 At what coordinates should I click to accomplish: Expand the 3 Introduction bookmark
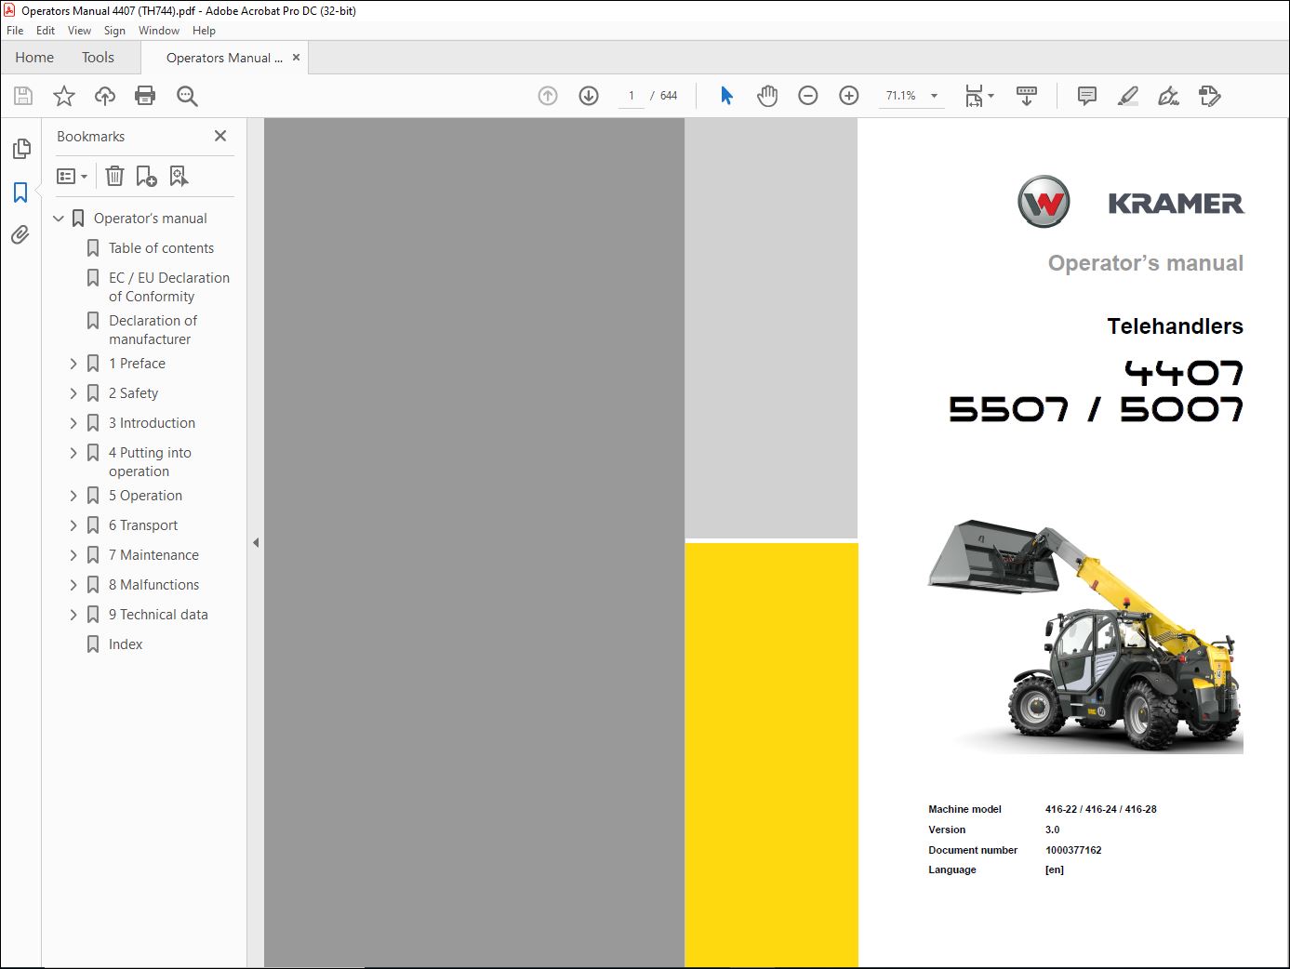pos(73,423)
